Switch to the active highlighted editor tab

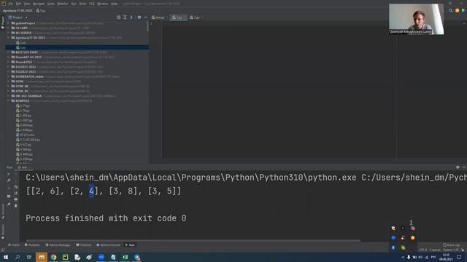coord(178,17)
